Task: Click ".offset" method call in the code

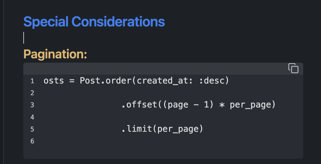Action: 139,105
